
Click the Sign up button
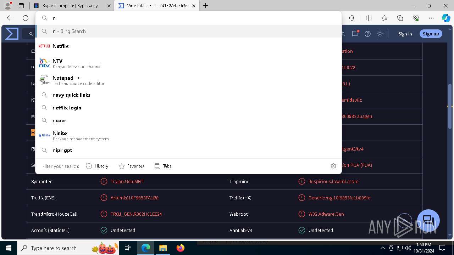(x=431, y=34)
